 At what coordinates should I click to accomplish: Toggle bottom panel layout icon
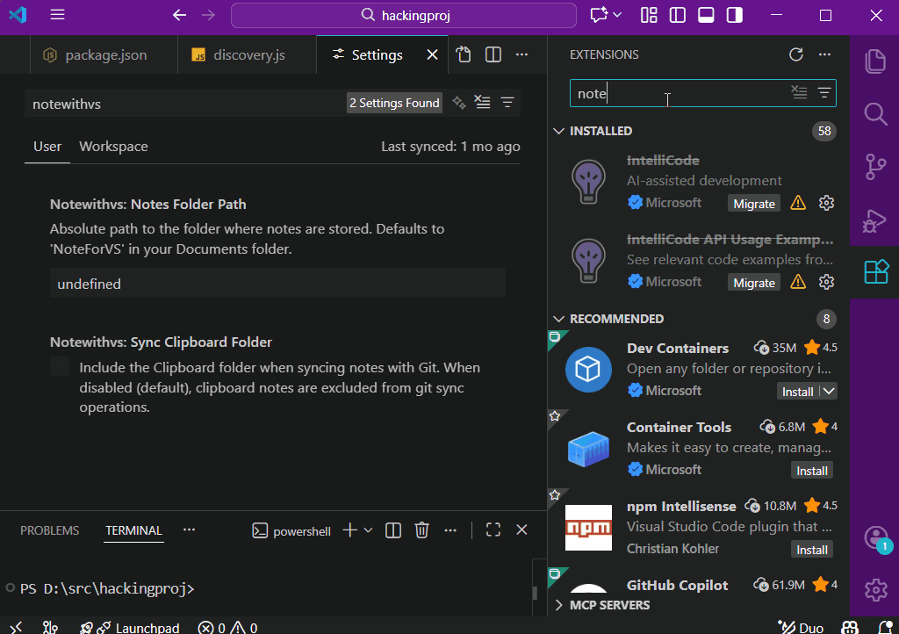click(x=706, y=15)
